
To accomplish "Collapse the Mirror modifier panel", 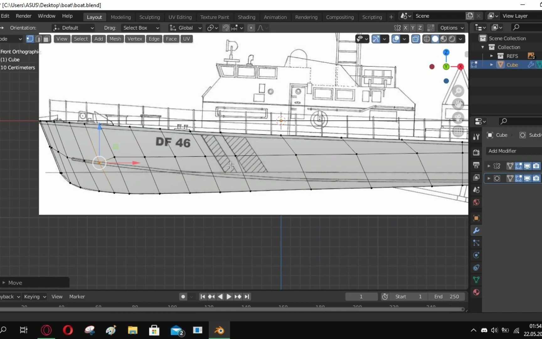I will click(489, 166).
